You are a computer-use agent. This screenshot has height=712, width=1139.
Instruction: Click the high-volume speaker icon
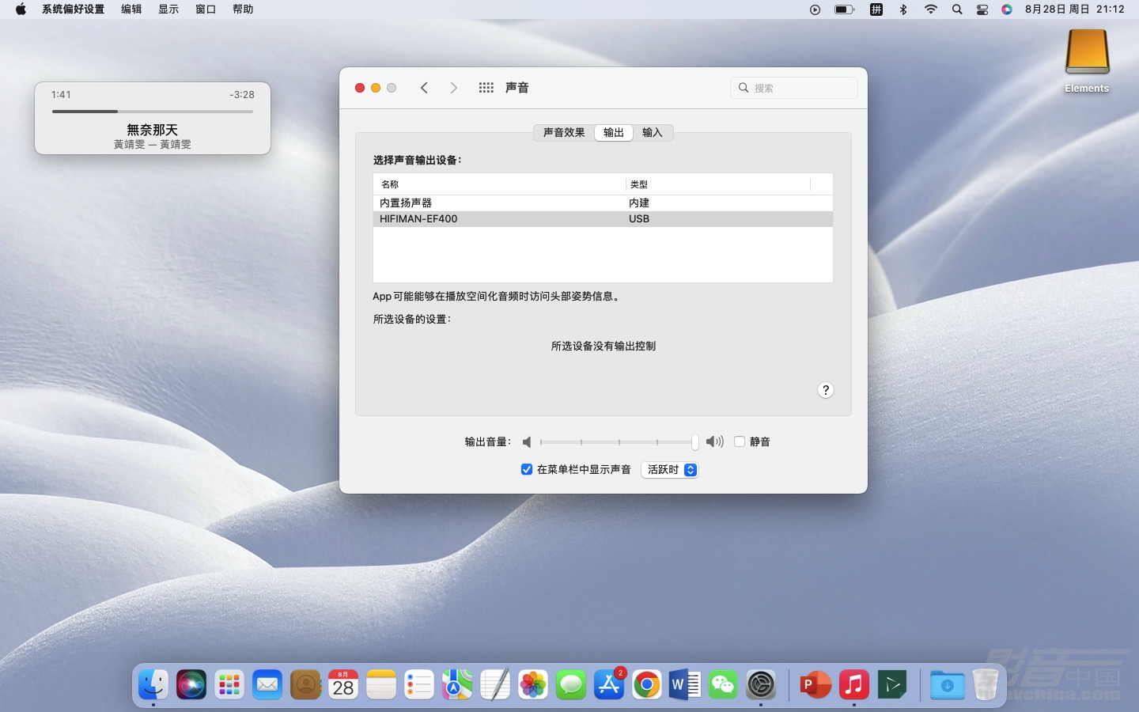(715, 441)
